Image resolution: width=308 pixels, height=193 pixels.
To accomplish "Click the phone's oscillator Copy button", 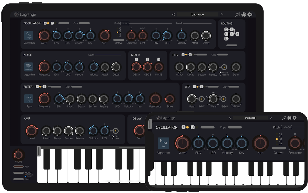I will click(235, 127).
